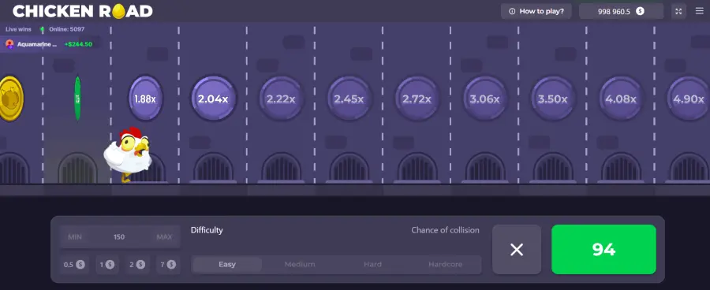This screenshot has width=710, height=290.
Task: Click the 1.88x multiplier coin
Action: point(145,99)
